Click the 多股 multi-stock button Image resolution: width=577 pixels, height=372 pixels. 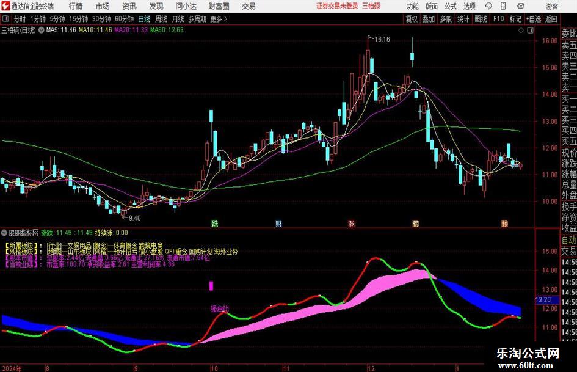click(446, 19)
